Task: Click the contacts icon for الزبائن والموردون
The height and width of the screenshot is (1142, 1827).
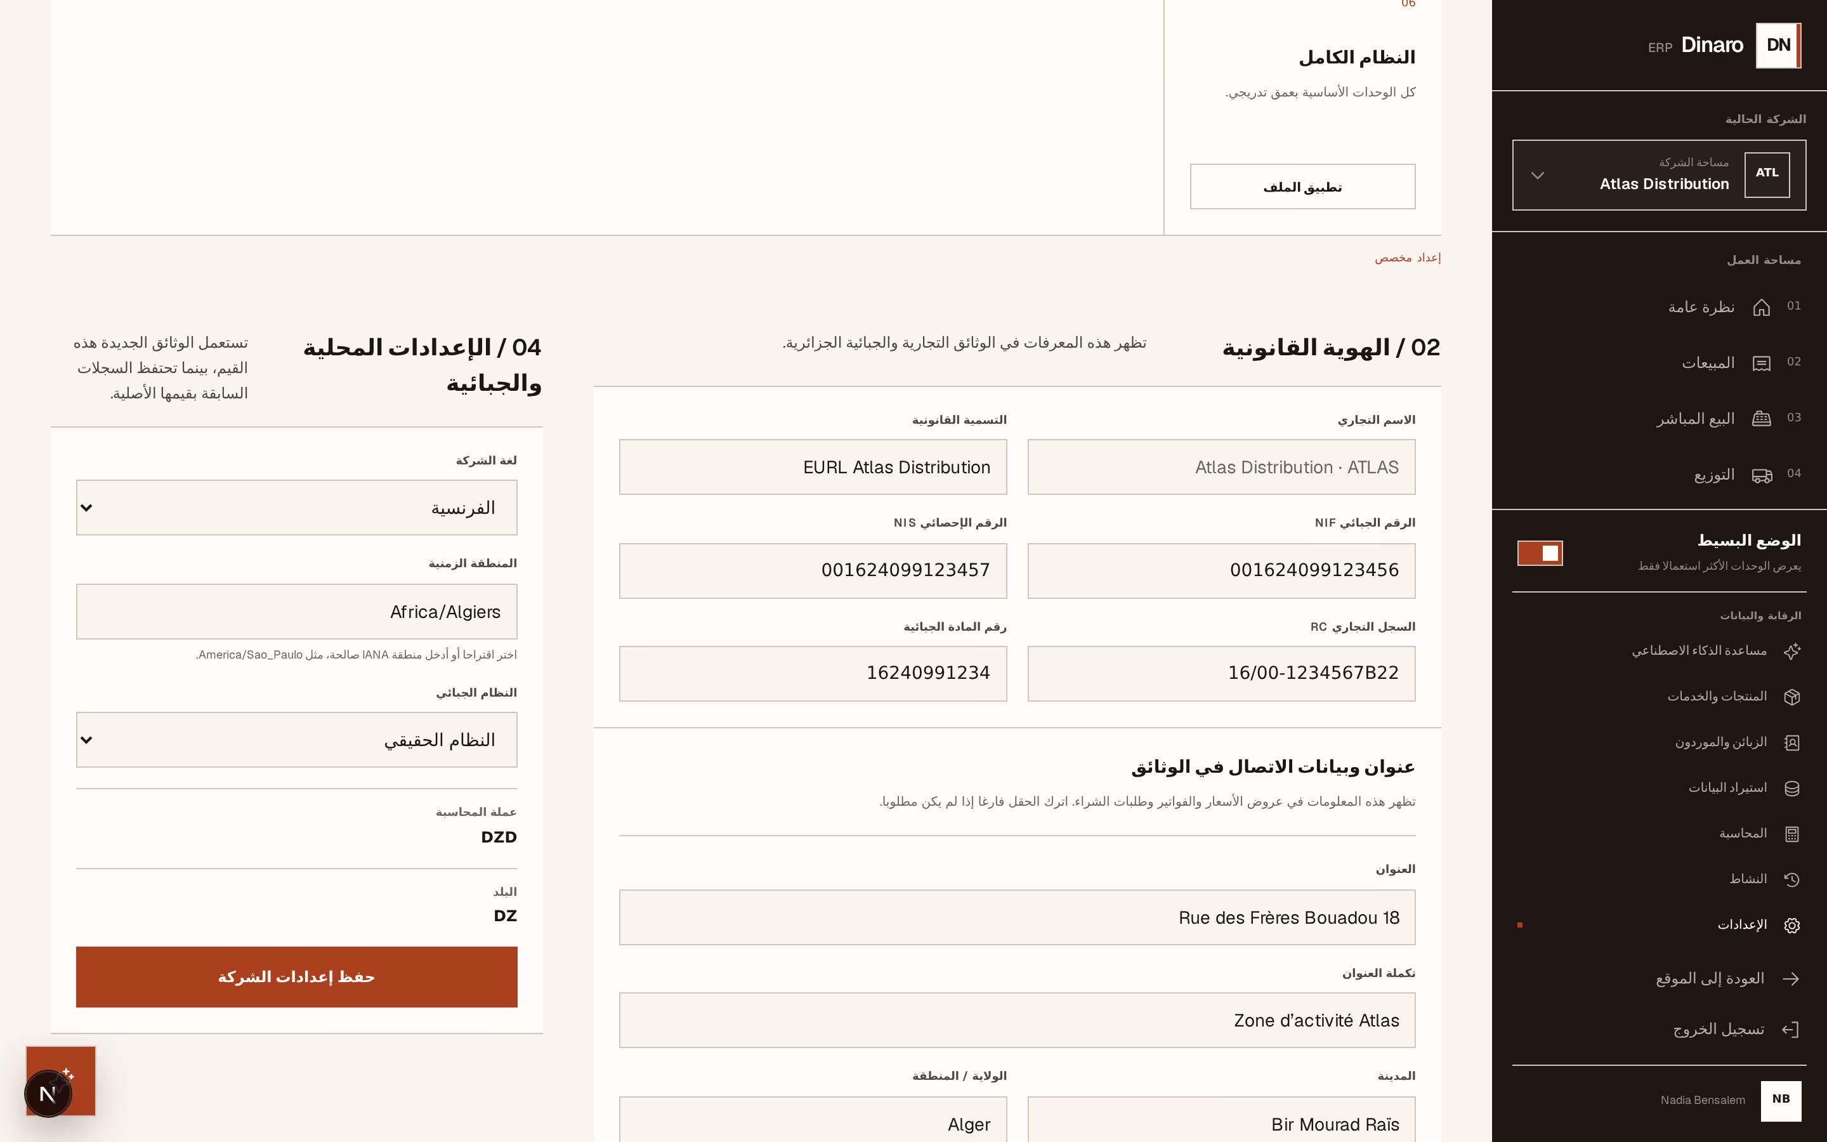Action: pos(1791,742)
